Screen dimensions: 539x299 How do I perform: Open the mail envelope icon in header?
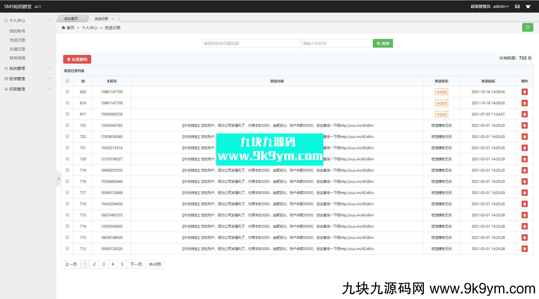point(517,6)
